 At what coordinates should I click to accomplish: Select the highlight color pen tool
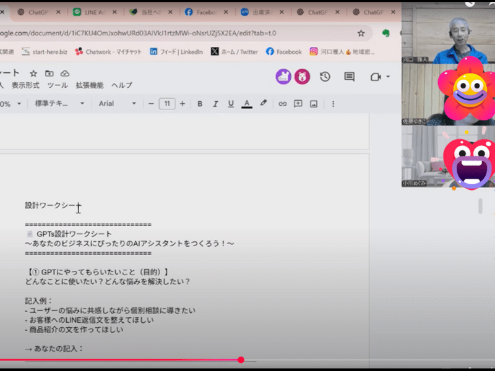(x=264, y=104)
